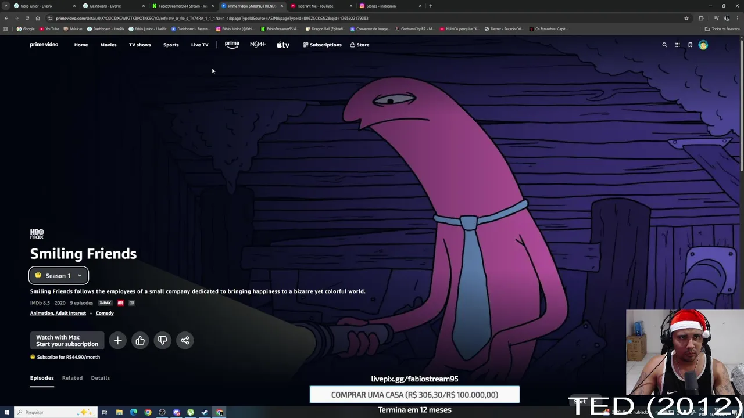This screenshot has height=418, width=744.
Task: Click the X-RAY badge
Action: (105, 303)
